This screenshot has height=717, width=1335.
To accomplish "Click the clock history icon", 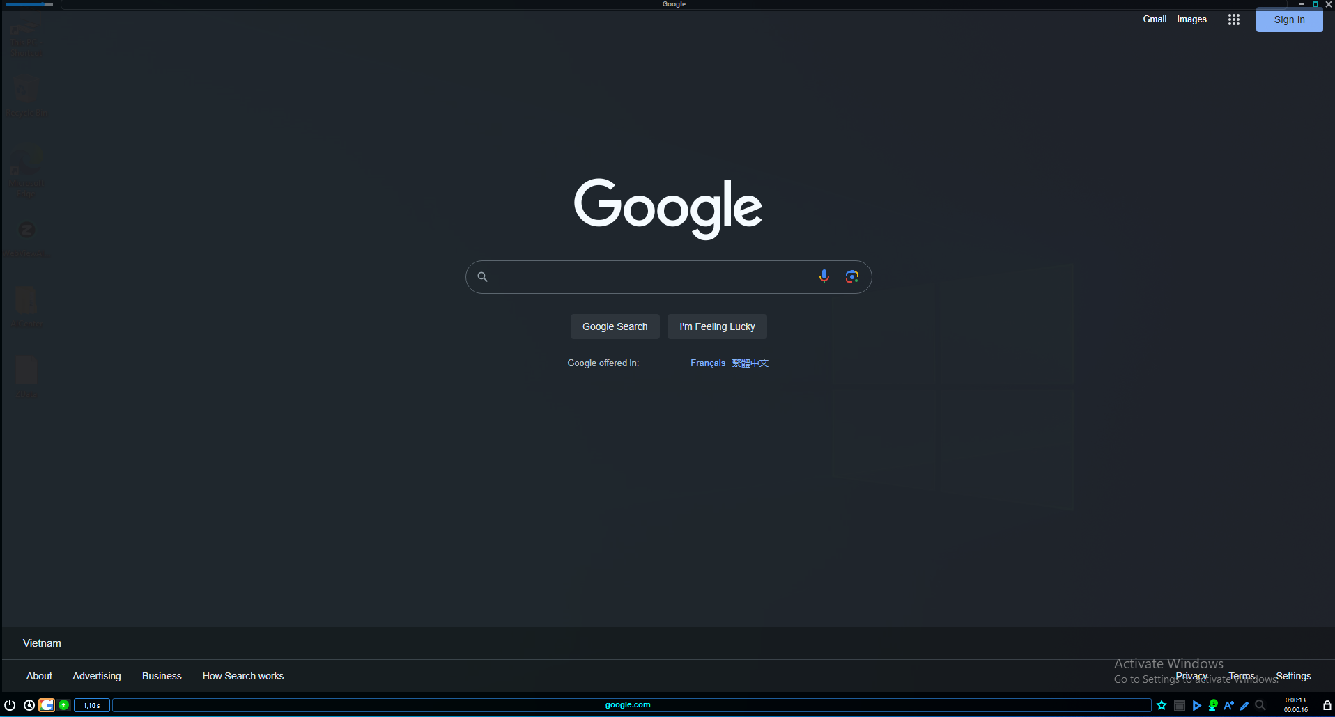I will pos(29,705).
